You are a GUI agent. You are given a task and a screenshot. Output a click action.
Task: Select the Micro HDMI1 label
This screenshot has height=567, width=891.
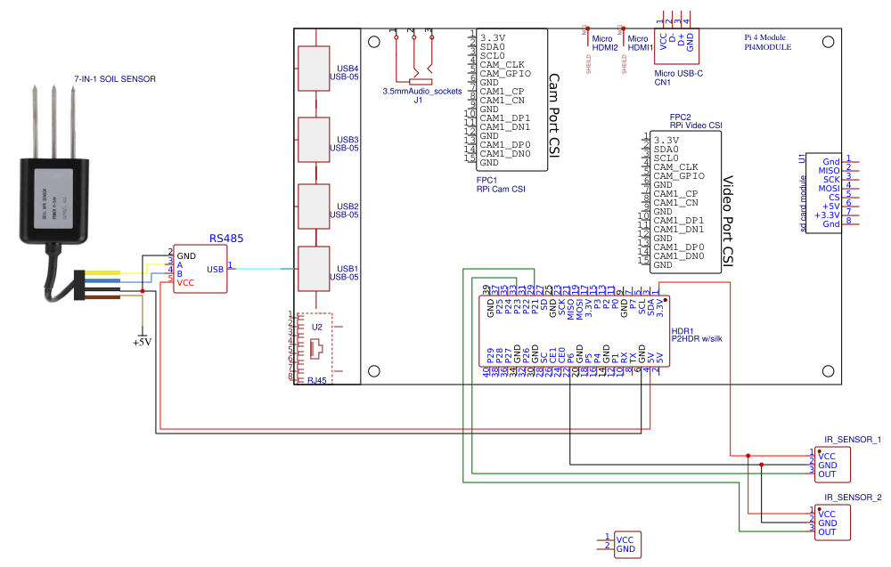(x=641, y=43)
